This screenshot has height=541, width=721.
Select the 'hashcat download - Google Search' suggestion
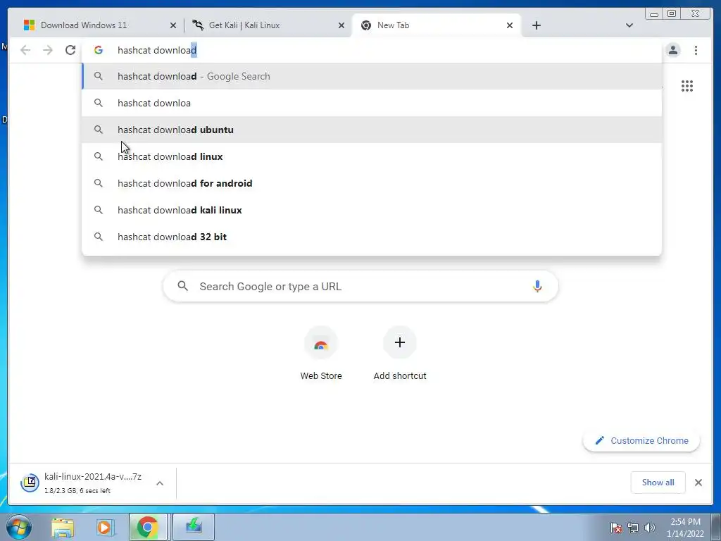tap(372, 76)
